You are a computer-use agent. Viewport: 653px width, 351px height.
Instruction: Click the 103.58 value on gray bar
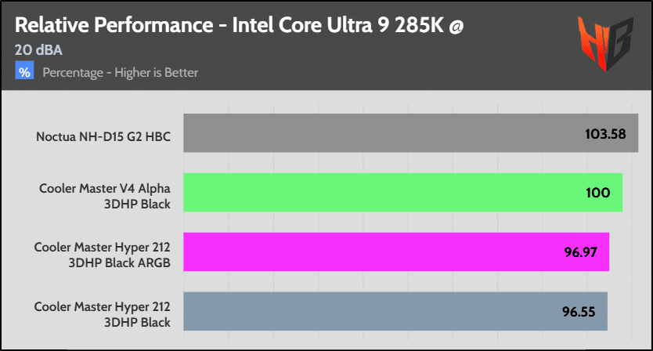pyautogui.click(x=605, y=134)
